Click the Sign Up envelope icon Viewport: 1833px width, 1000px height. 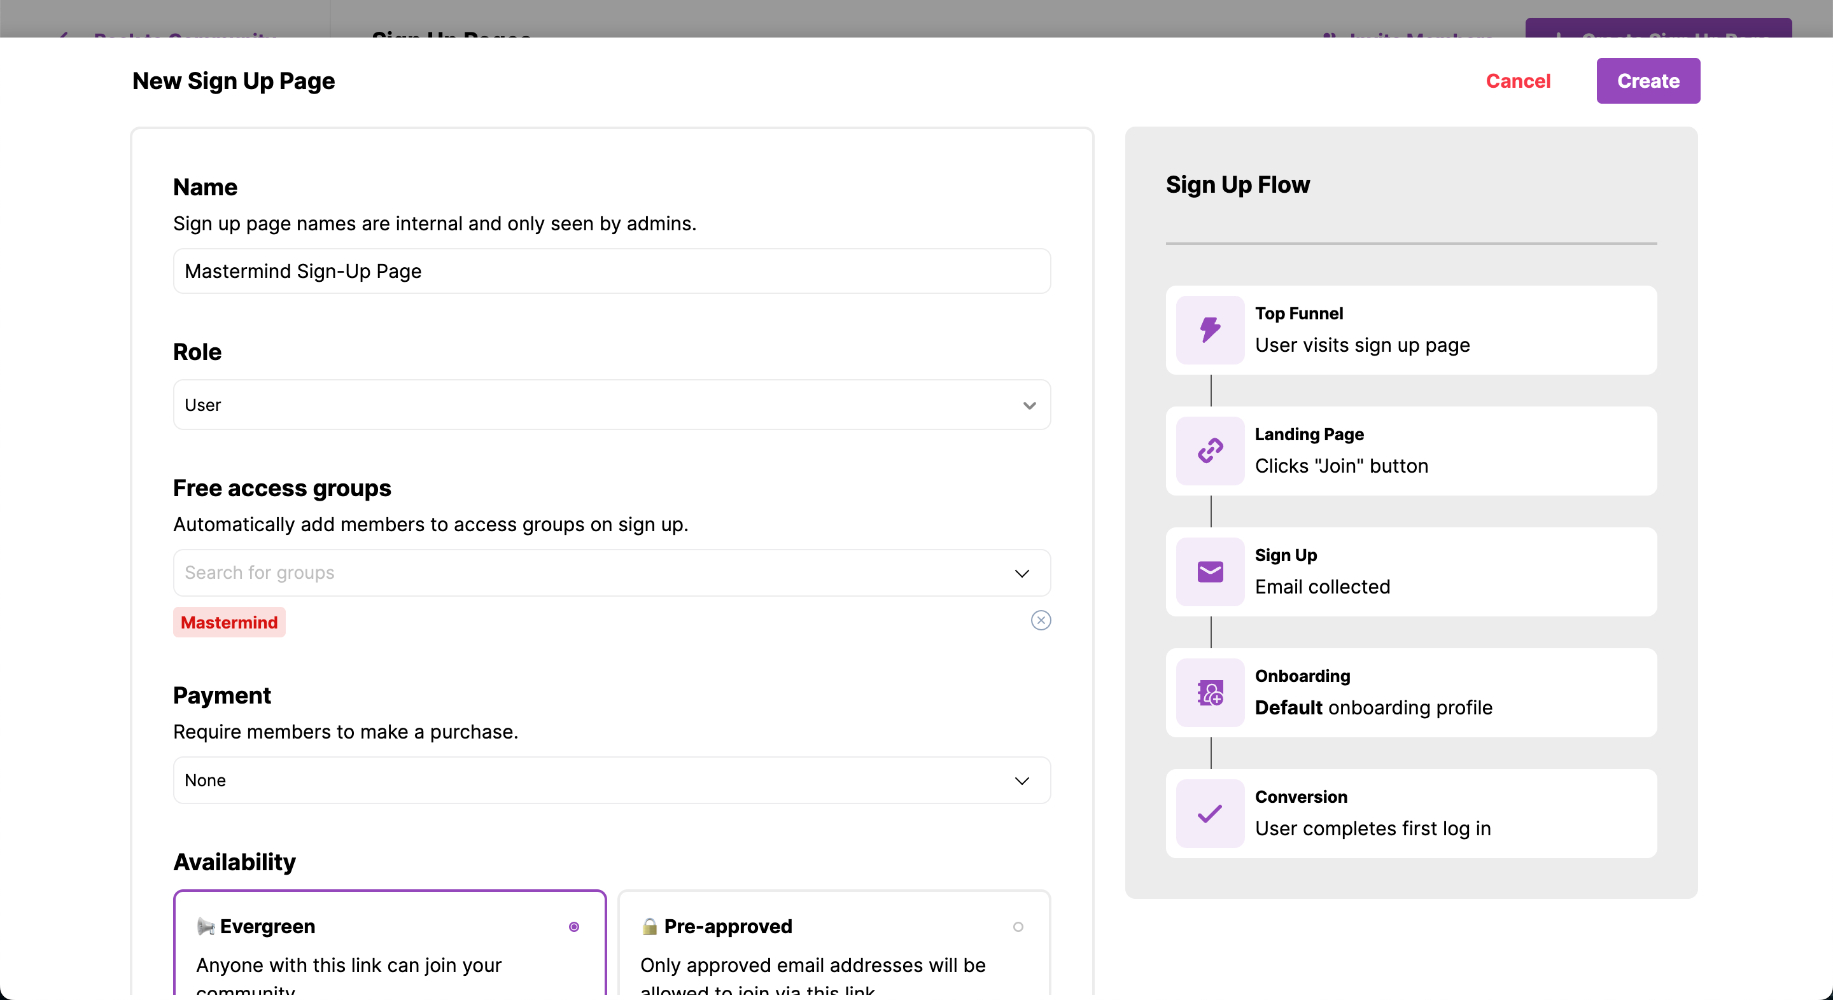1210,572
